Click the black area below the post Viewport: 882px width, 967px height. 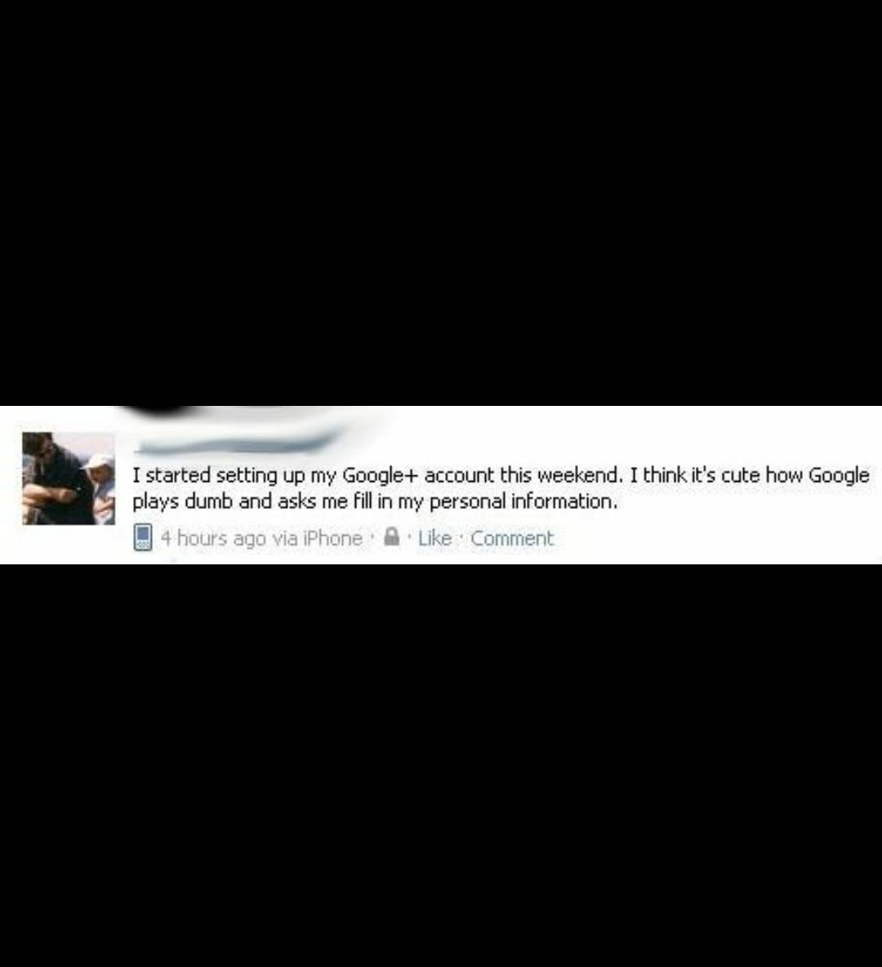click(441, 765)
